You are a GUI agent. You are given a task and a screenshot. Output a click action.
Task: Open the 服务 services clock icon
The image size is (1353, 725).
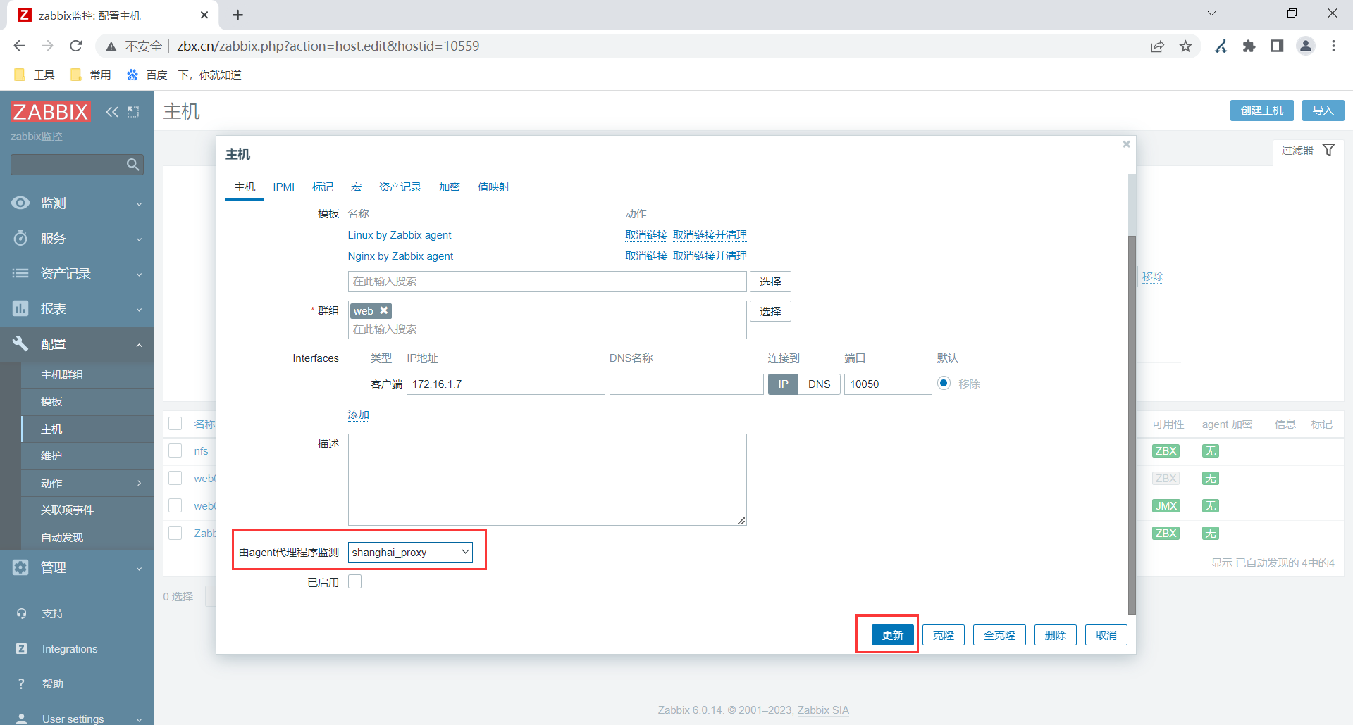(20, 238)
